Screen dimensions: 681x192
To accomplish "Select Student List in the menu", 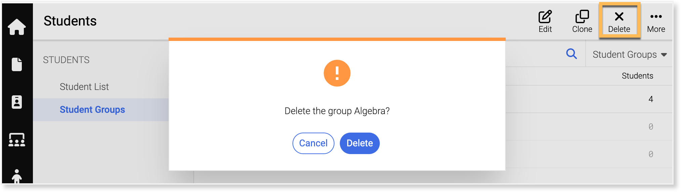I will 84,87.
